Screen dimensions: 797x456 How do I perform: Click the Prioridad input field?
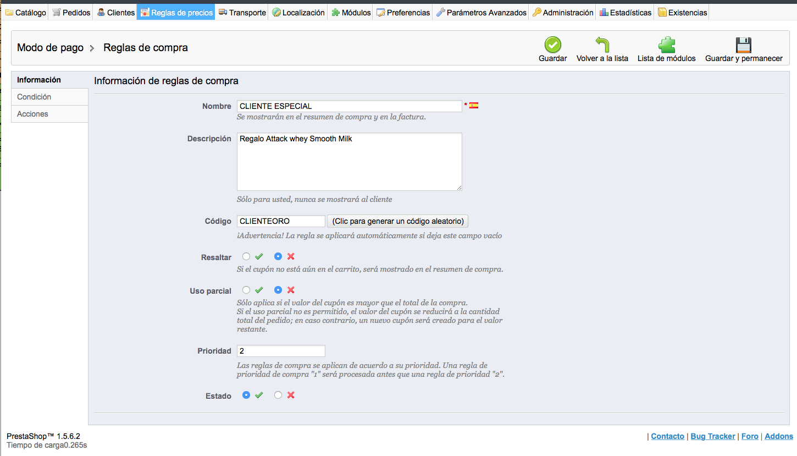pyautogui.click(x=281, y=351)
